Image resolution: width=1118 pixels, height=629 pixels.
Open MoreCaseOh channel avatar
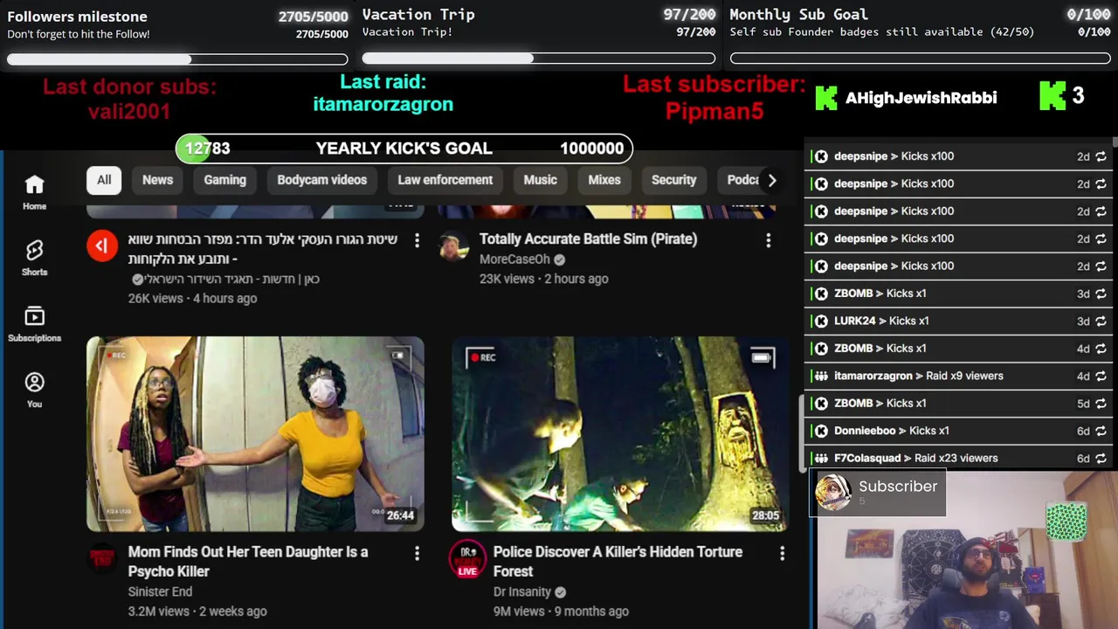point(453,246)
